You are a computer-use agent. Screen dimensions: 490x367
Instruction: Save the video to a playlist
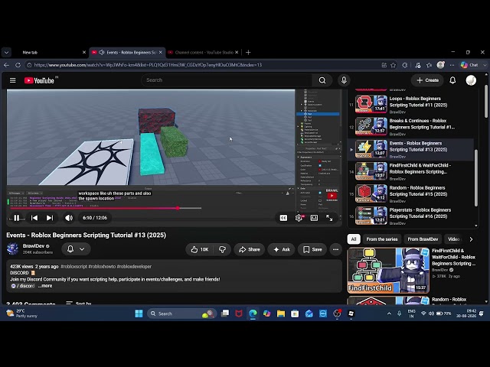click(312, 249)
